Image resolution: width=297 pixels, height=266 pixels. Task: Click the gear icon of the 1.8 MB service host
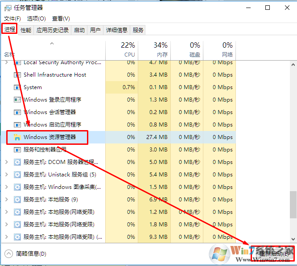pyautogui.click(x=17, y=225)
